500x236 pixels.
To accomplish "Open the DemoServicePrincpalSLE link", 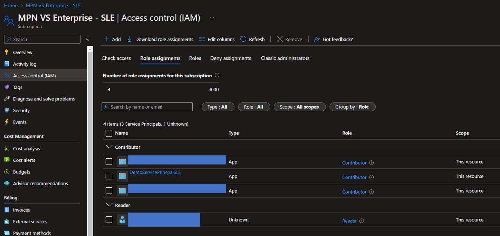I will coord(155,172).
